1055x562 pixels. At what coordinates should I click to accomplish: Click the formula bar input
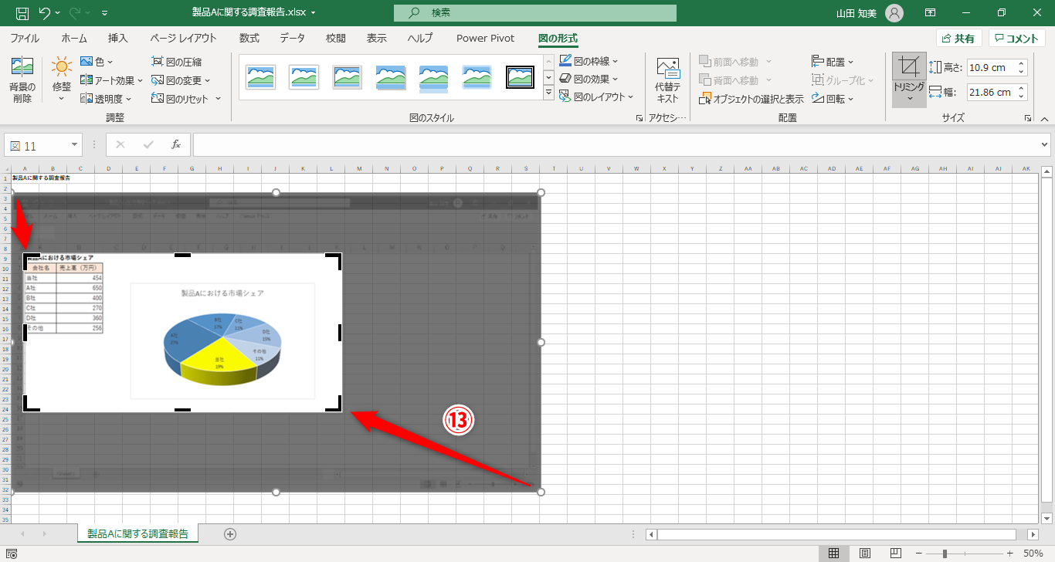coord(616,145)
